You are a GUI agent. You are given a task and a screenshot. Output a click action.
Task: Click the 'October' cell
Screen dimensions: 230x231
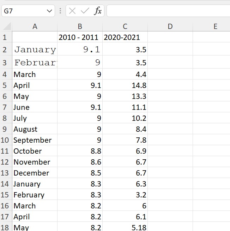click(x=35, y=151)
